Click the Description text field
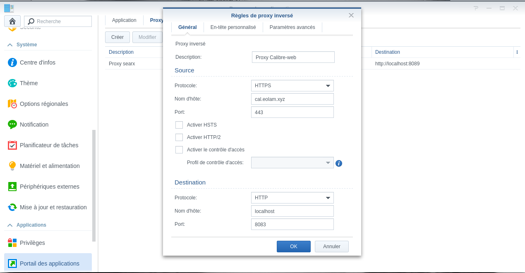The height and width of the screenshot is (273, 525). (293, 57)
